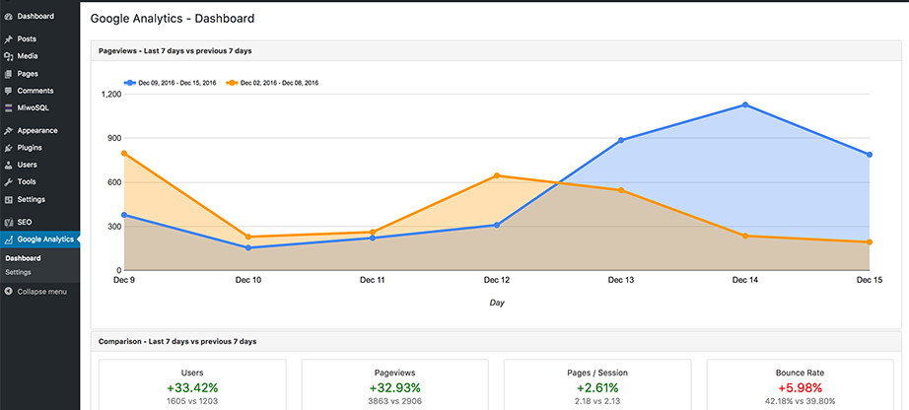
Task: Toggle the blue Dec 09 - Dec 15 legend series
Action: pyautogui.click(x=170, y=83)
